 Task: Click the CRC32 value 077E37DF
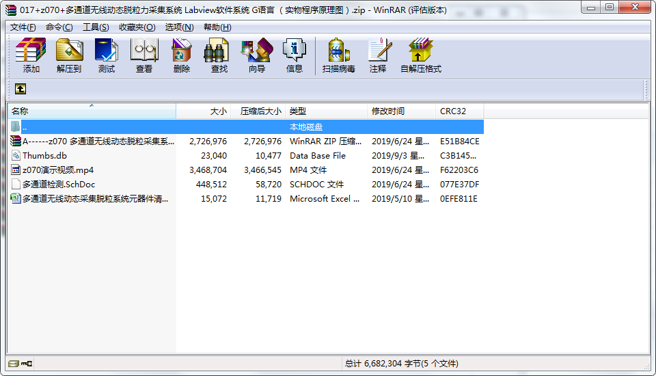click(459, 184)
